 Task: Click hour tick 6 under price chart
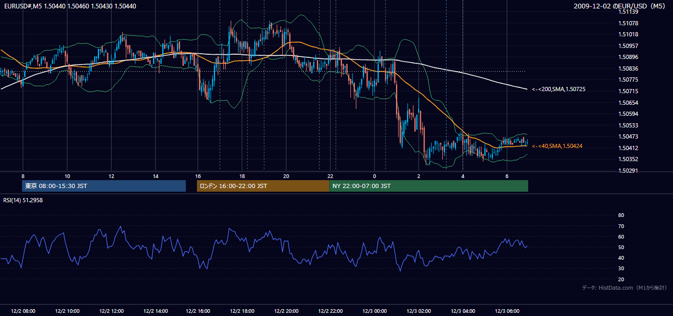coord(507,176)
